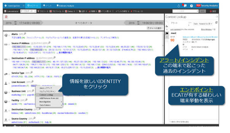Viewport: 230px width, 133px height.
Task: Open the help question mark icon
Action: click(x=191, y=5)
